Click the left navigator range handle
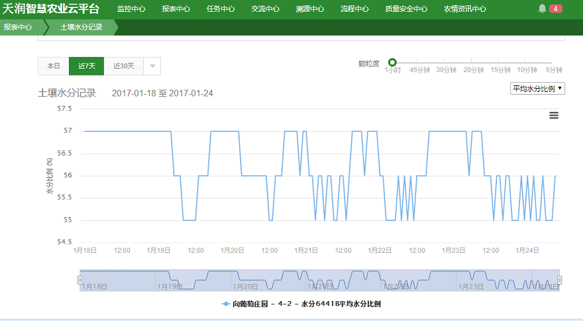The height and width of the screenshot is (321, 583). [80, 280]
